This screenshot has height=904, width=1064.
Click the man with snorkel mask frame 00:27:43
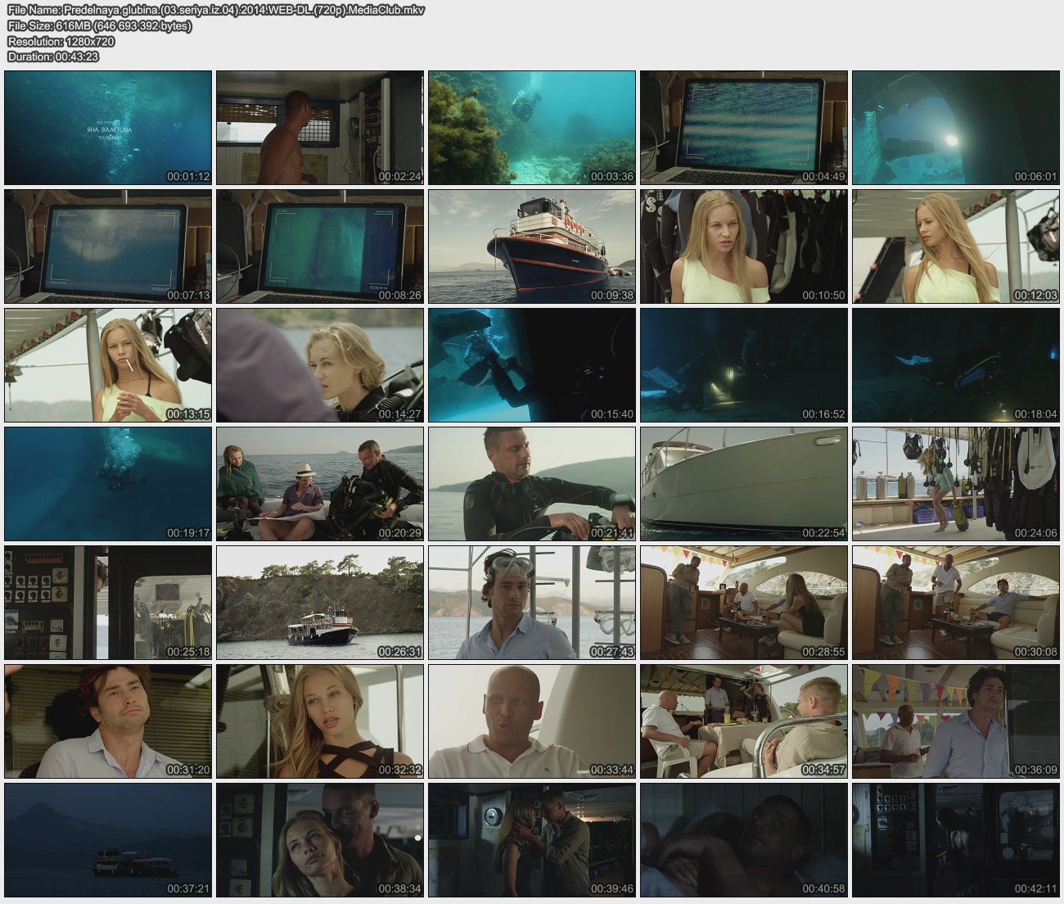tap(532, 603)
